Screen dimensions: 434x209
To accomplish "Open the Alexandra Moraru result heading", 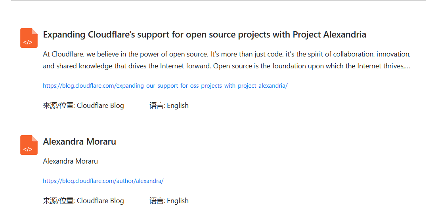I will [79, 142].
